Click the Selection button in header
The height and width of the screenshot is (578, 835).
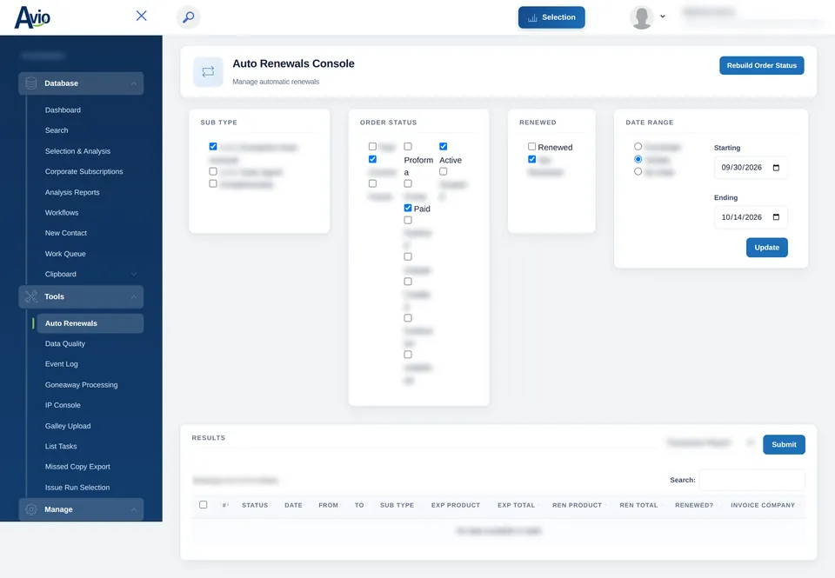551,17
